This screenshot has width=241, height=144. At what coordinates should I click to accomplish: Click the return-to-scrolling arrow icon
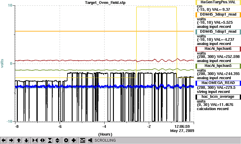coord(90,140)
